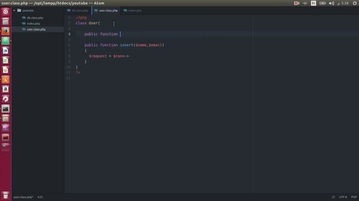
Task: Open LibreOffice Calc from the launcher
Action: tap(6, 60)
